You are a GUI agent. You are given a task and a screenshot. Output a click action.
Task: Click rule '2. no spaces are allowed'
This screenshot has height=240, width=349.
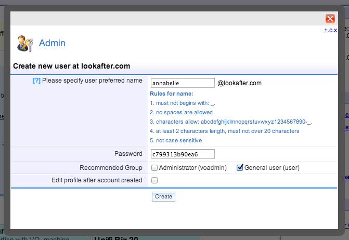click(181, 112)
